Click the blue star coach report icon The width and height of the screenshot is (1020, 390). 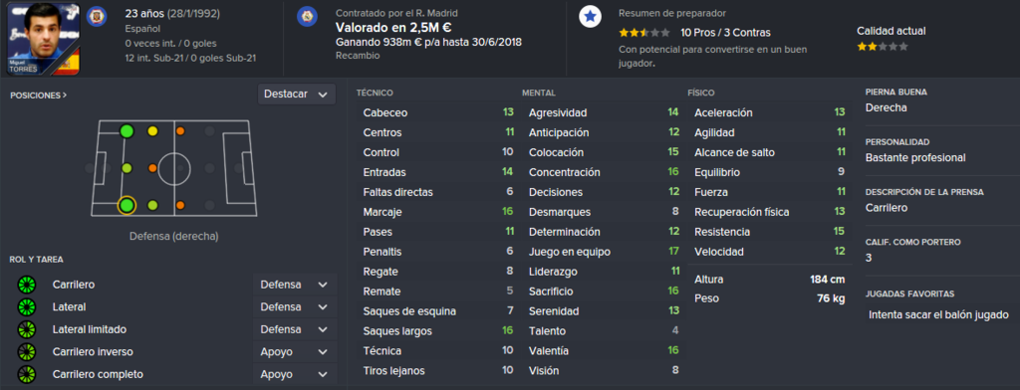590,17
